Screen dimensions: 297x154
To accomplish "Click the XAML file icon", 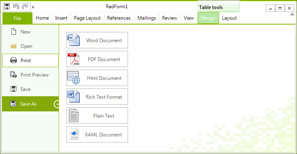I will (74, 134).
